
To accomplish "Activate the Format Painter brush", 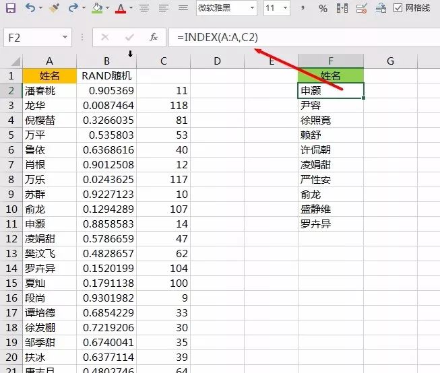I will 54,8.
